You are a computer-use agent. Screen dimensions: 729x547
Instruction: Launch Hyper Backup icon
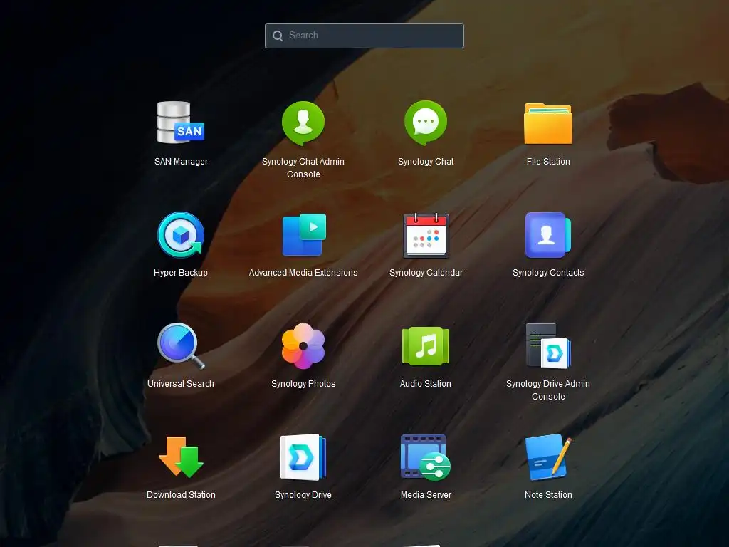point(181,234)
